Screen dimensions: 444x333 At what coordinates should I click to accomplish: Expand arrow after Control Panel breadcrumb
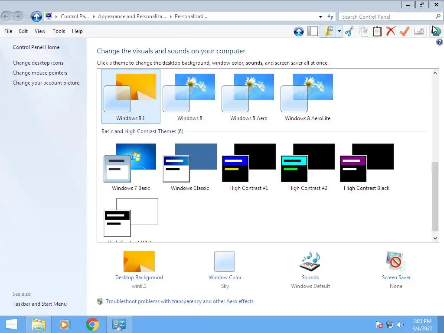[x=94, y=16]
